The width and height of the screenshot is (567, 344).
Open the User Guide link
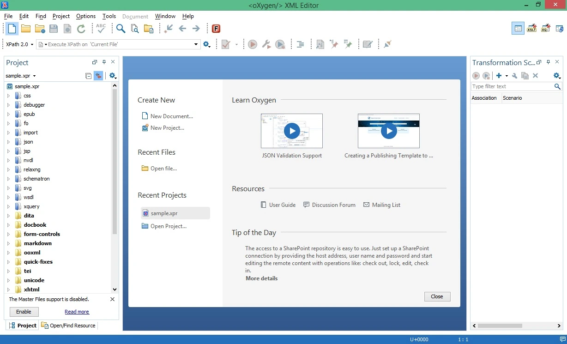tap(278, 205)
